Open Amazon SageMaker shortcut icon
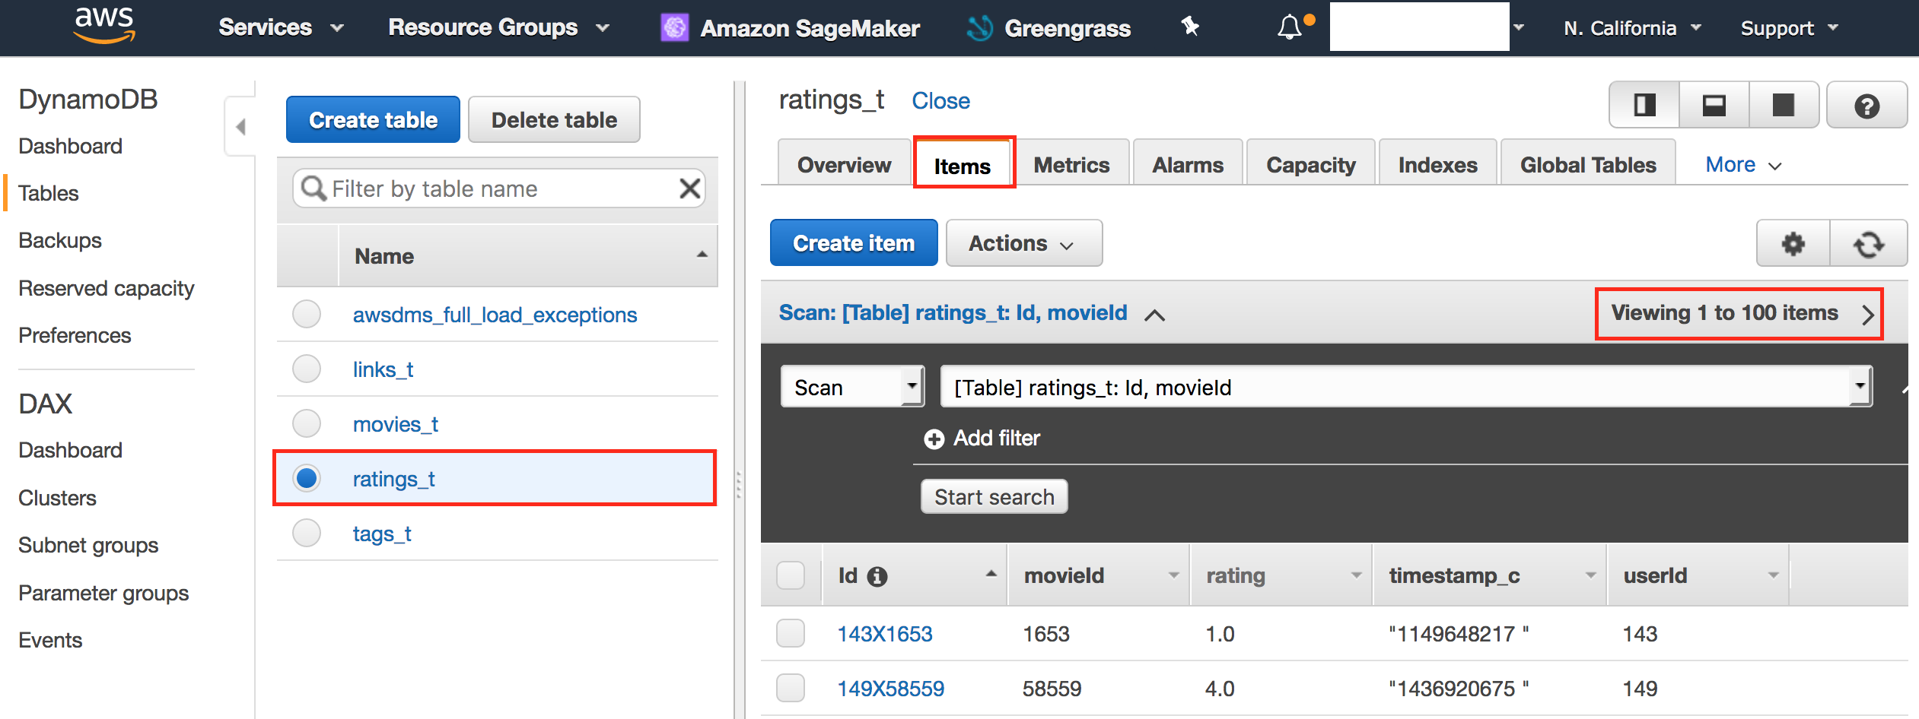 point(674,28)
